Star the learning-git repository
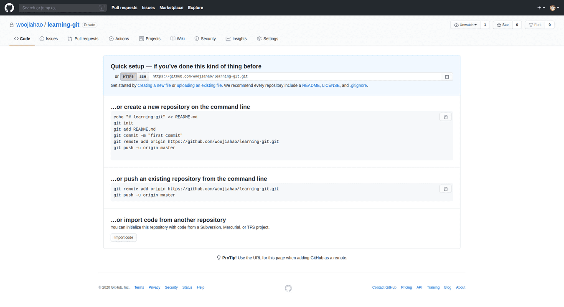Screen dimensions: 564x307 [x=502, y=25]
